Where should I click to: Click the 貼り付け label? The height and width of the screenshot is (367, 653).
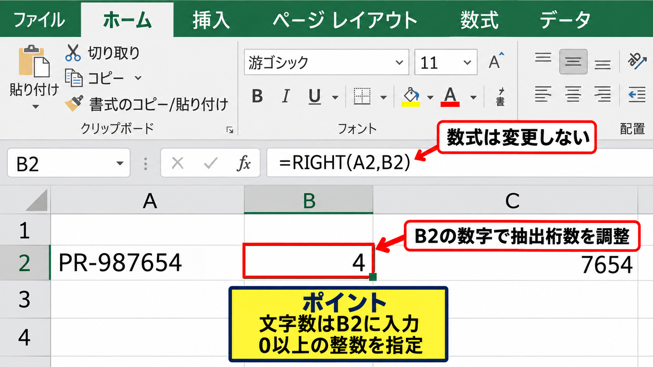[34, 89]
